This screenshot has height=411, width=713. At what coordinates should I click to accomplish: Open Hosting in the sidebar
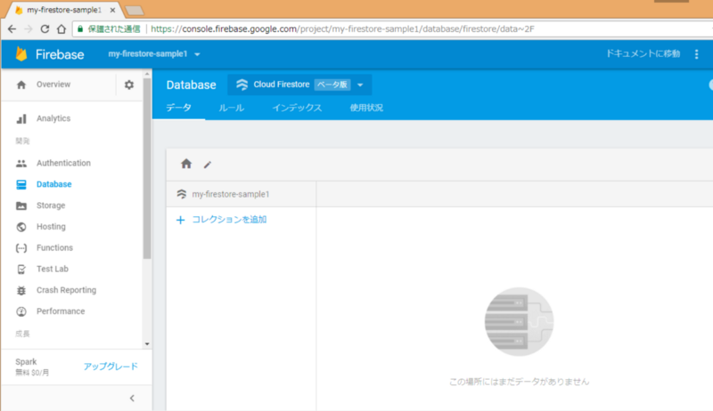[51, 227]
